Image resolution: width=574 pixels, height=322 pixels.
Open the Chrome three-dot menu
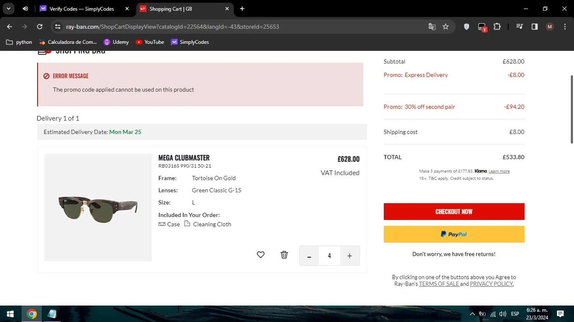point(565,27)
